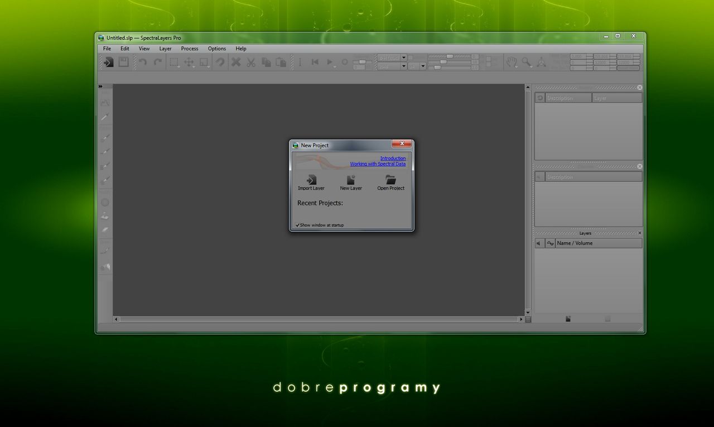This screenshot has width=714, height=427.
Task: Click the Import Layer icon in New Project
Action: [x=311, y=180]
